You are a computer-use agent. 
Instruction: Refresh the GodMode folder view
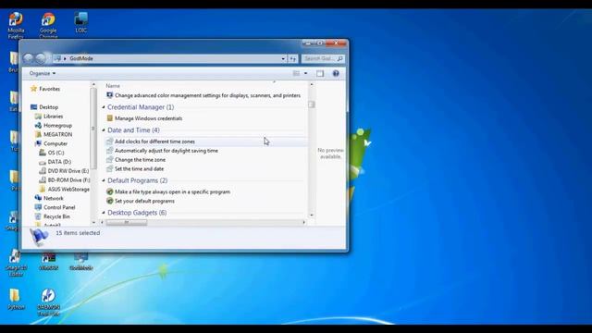tap(293, 58)
